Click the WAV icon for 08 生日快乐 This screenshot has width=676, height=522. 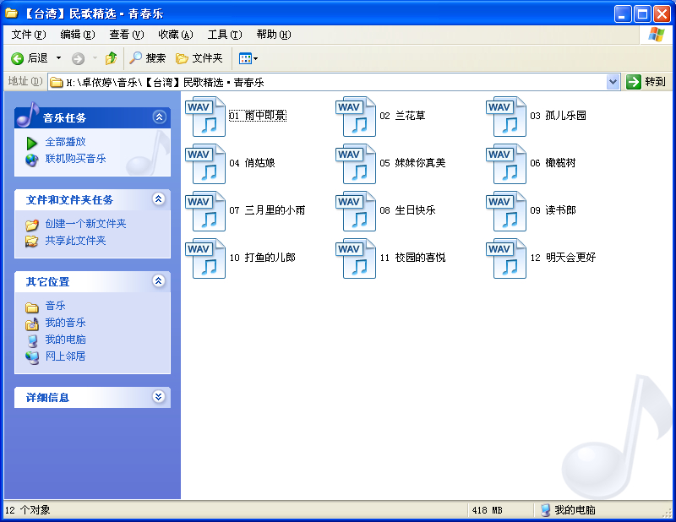coord(356,211)
